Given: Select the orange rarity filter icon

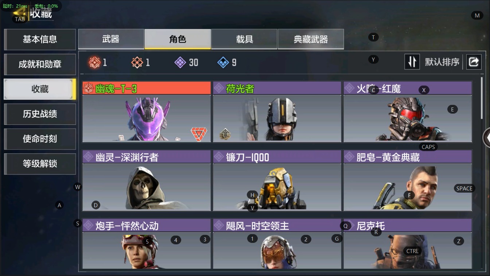Looking at the screenshot, I should click(137, 63).
